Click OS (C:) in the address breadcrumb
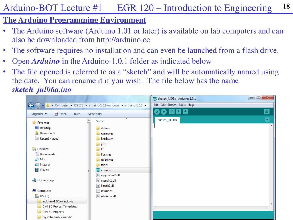This screenshot has height=220, width=293. (79, 105)
